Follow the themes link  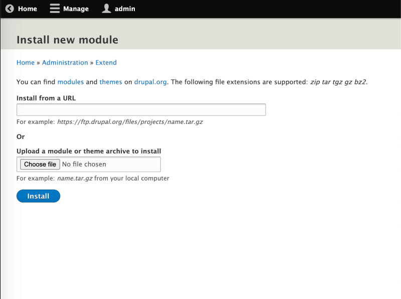111,82
